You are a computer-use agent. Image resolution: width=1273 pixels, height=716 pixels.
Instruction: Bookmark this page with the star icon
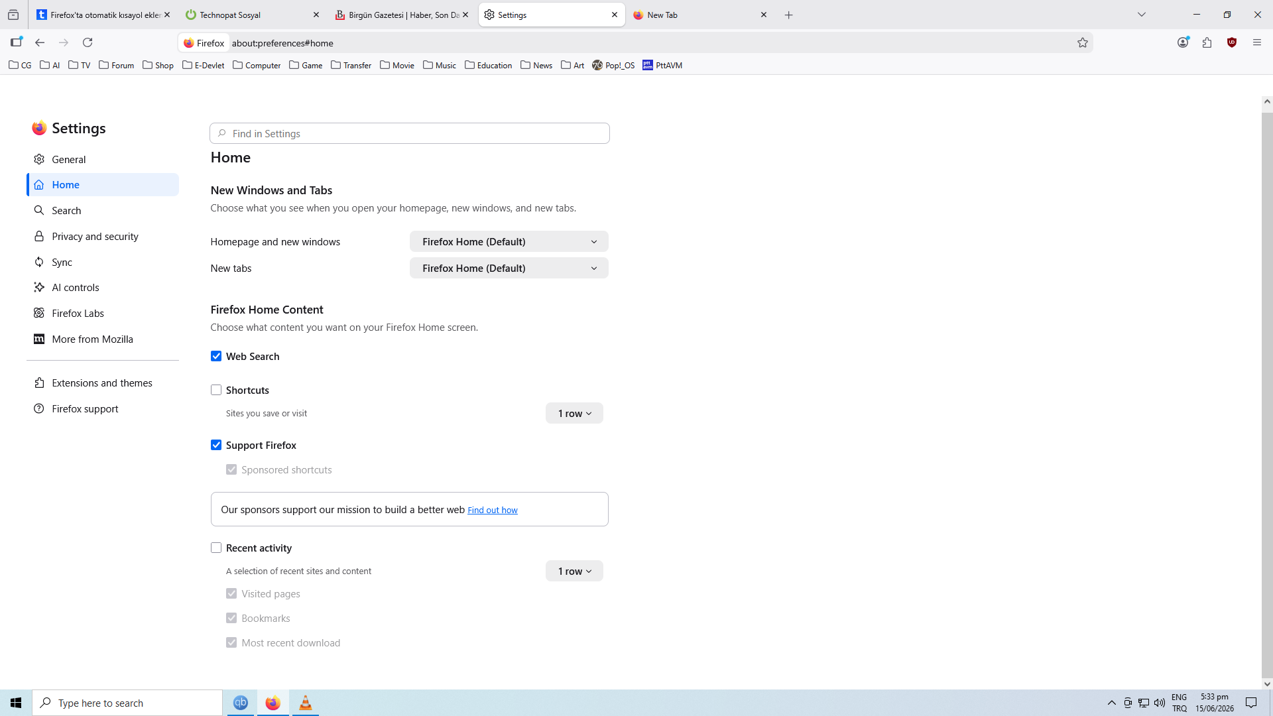click(x=1083, y=42)
